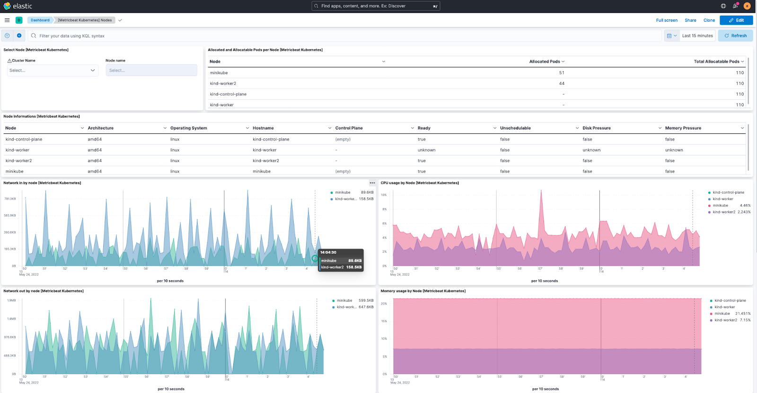Open the Hostname column menu
757x393 pixels.
[330, 128]
